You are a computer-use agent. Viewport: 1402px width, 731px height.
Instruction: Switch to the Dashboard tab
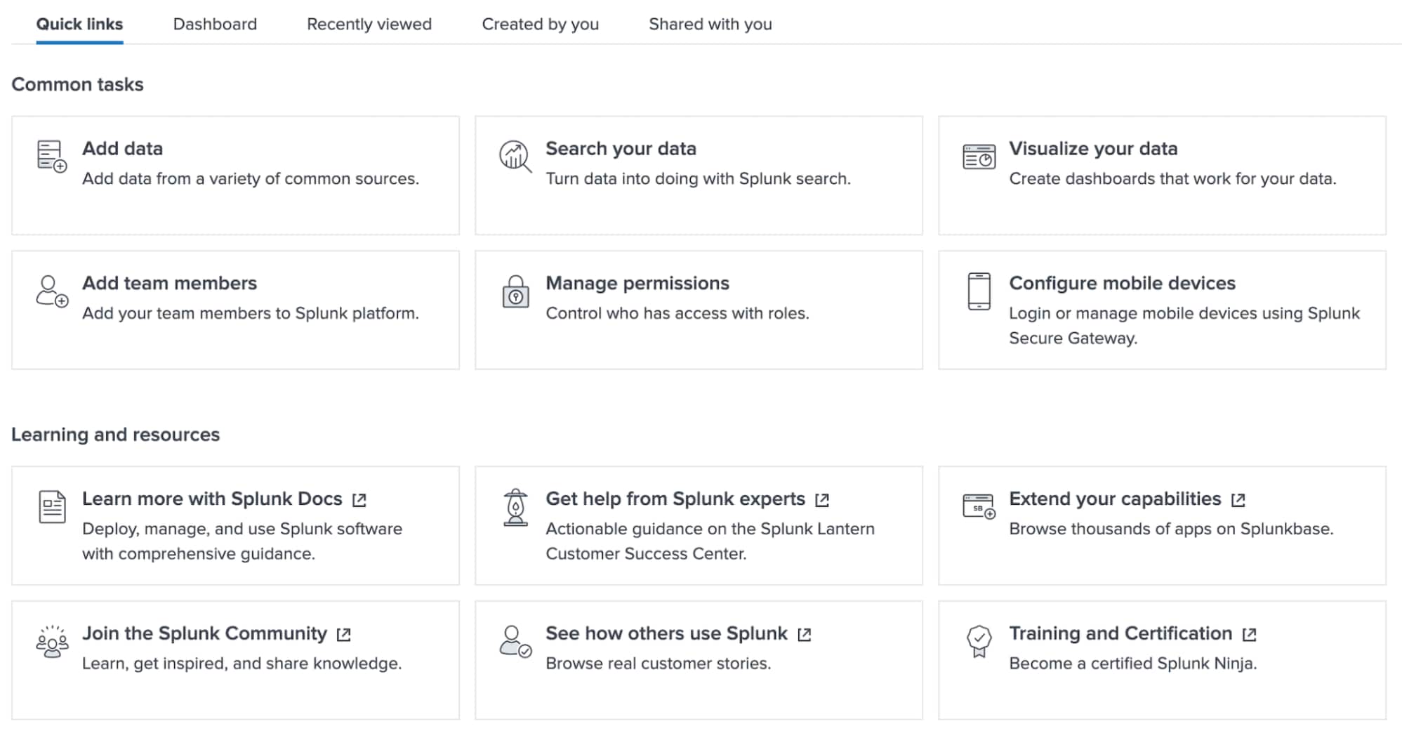215,24
